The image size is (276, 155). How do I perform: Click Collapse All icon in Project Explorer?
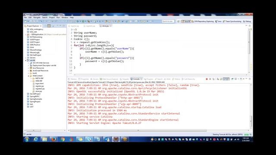pyautogui.click(x=46, y=26)
